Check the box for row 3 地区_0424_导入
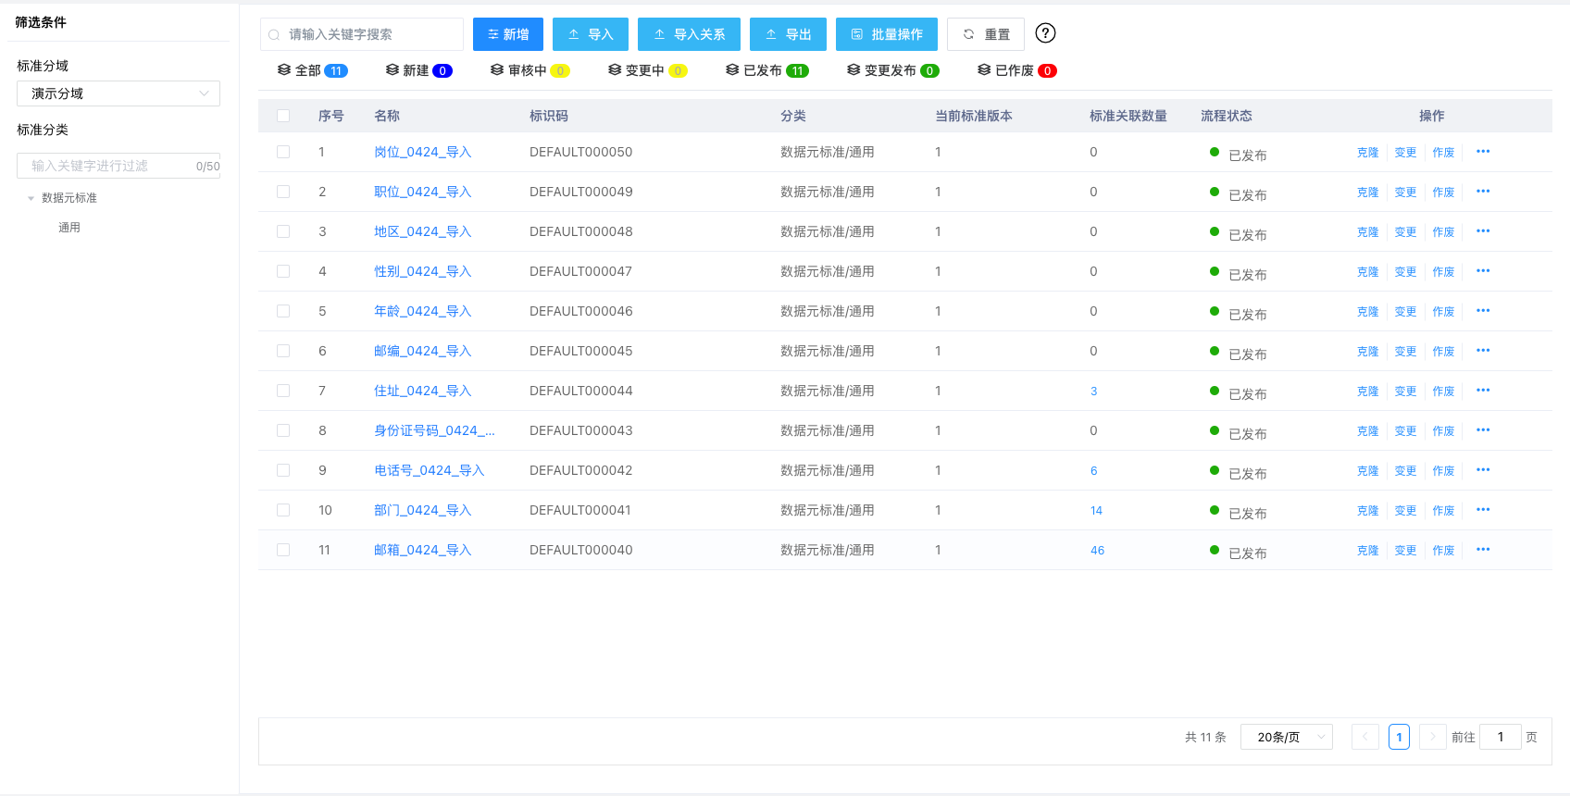 [x=283, y=231]
